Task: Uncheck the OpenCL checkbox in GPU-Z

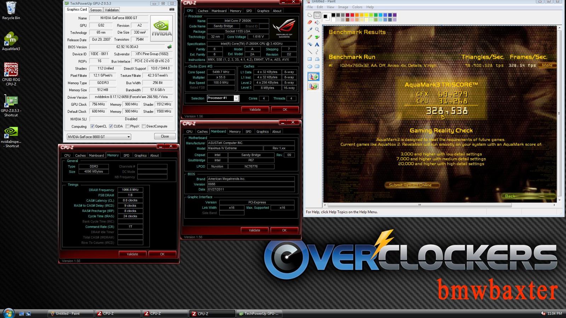Action: click(92, 126)
